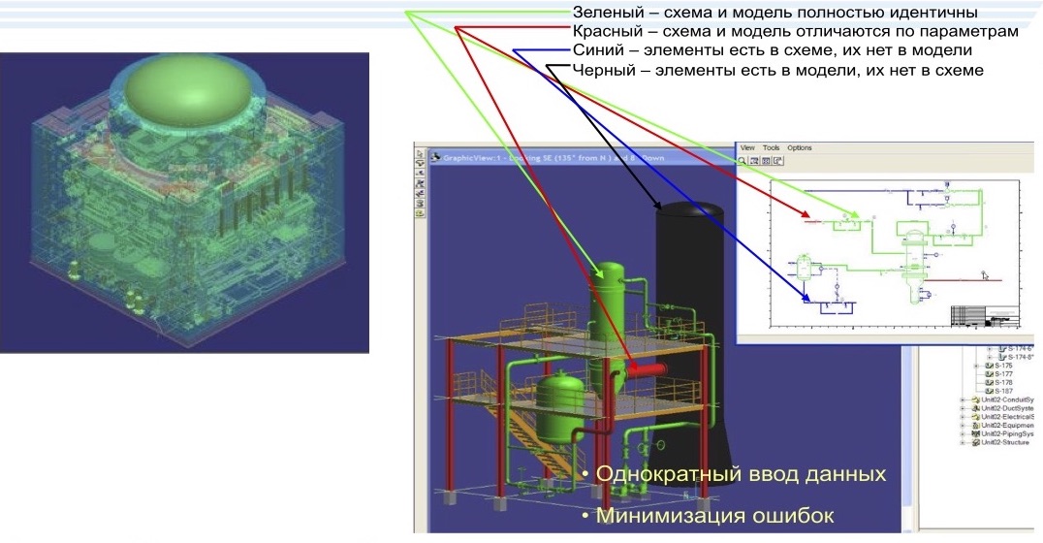This screenshot has width=1043, height=543.
Task: Click the Unit02-Structure icon in the tree
Action: (976, 442)
